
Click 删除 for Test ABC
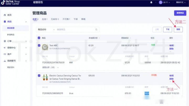(x=171, y=49)
